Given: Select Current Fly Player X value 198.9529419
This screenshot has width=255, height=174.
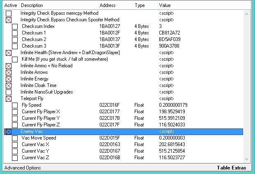Looking at the screenshot, I should pyautogui.click(x=172, y=112).
